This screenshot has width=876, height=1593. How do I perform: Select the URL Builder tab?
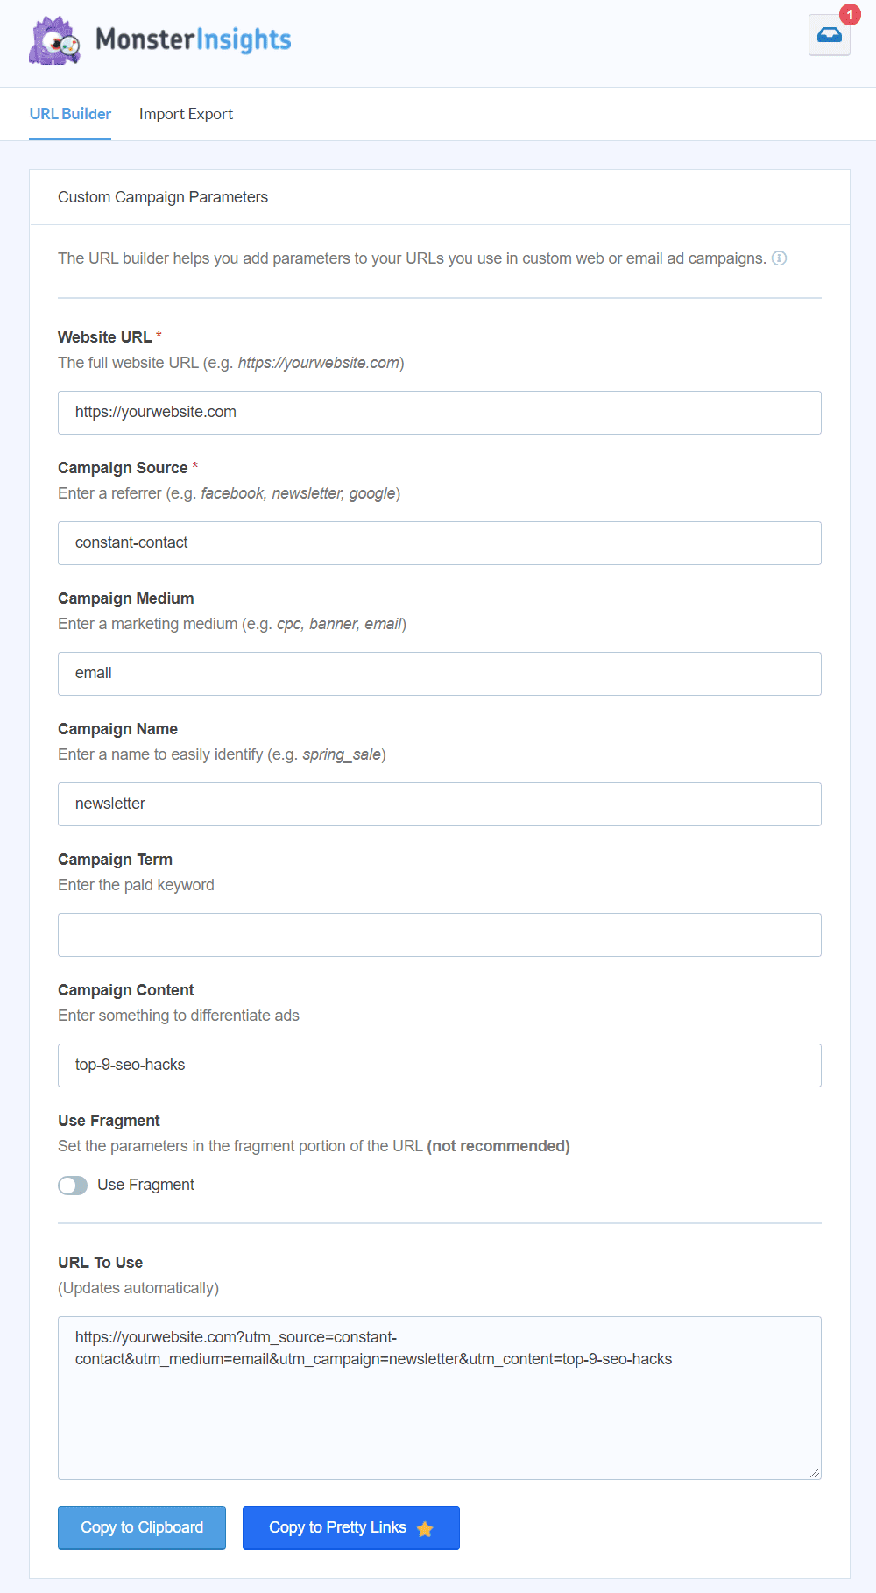(x=70, y=114)
